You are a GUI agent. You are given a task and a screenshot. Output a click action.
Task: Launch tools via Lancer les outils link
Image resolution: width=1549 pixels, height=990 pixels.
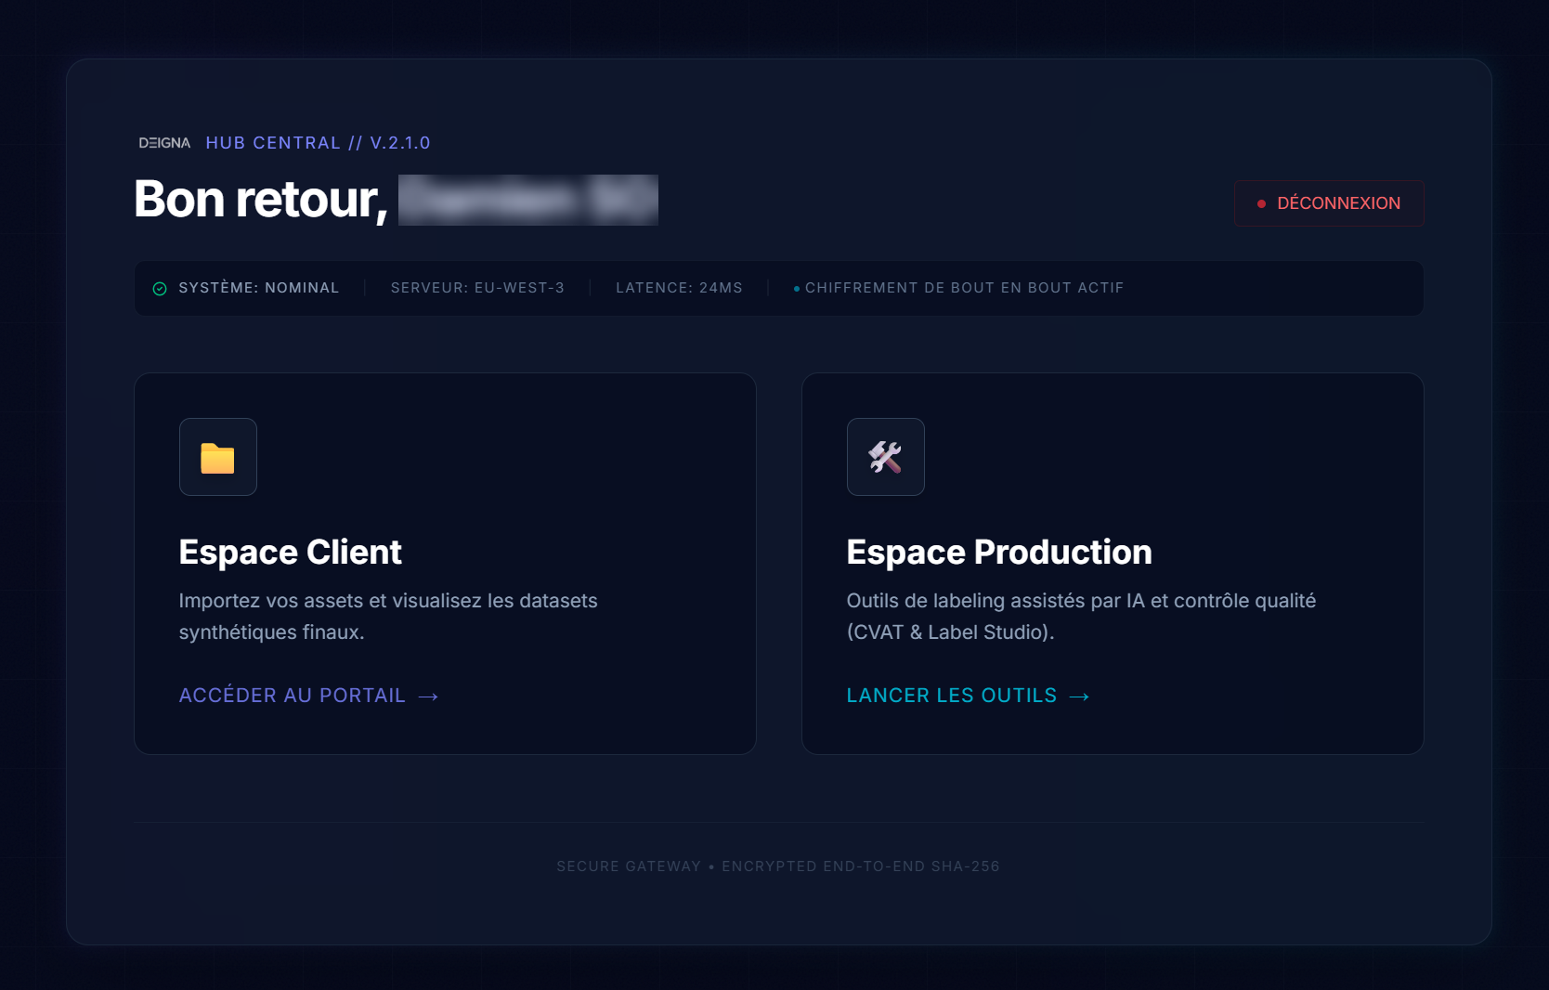951,696
